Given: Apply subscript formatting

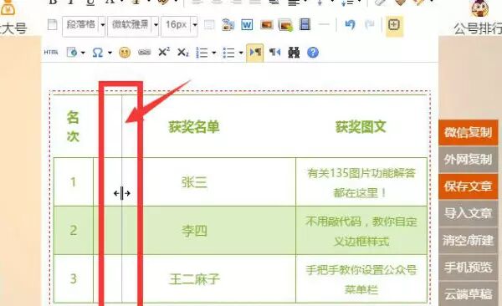Looking at the screenshot, I should (183, 53).
